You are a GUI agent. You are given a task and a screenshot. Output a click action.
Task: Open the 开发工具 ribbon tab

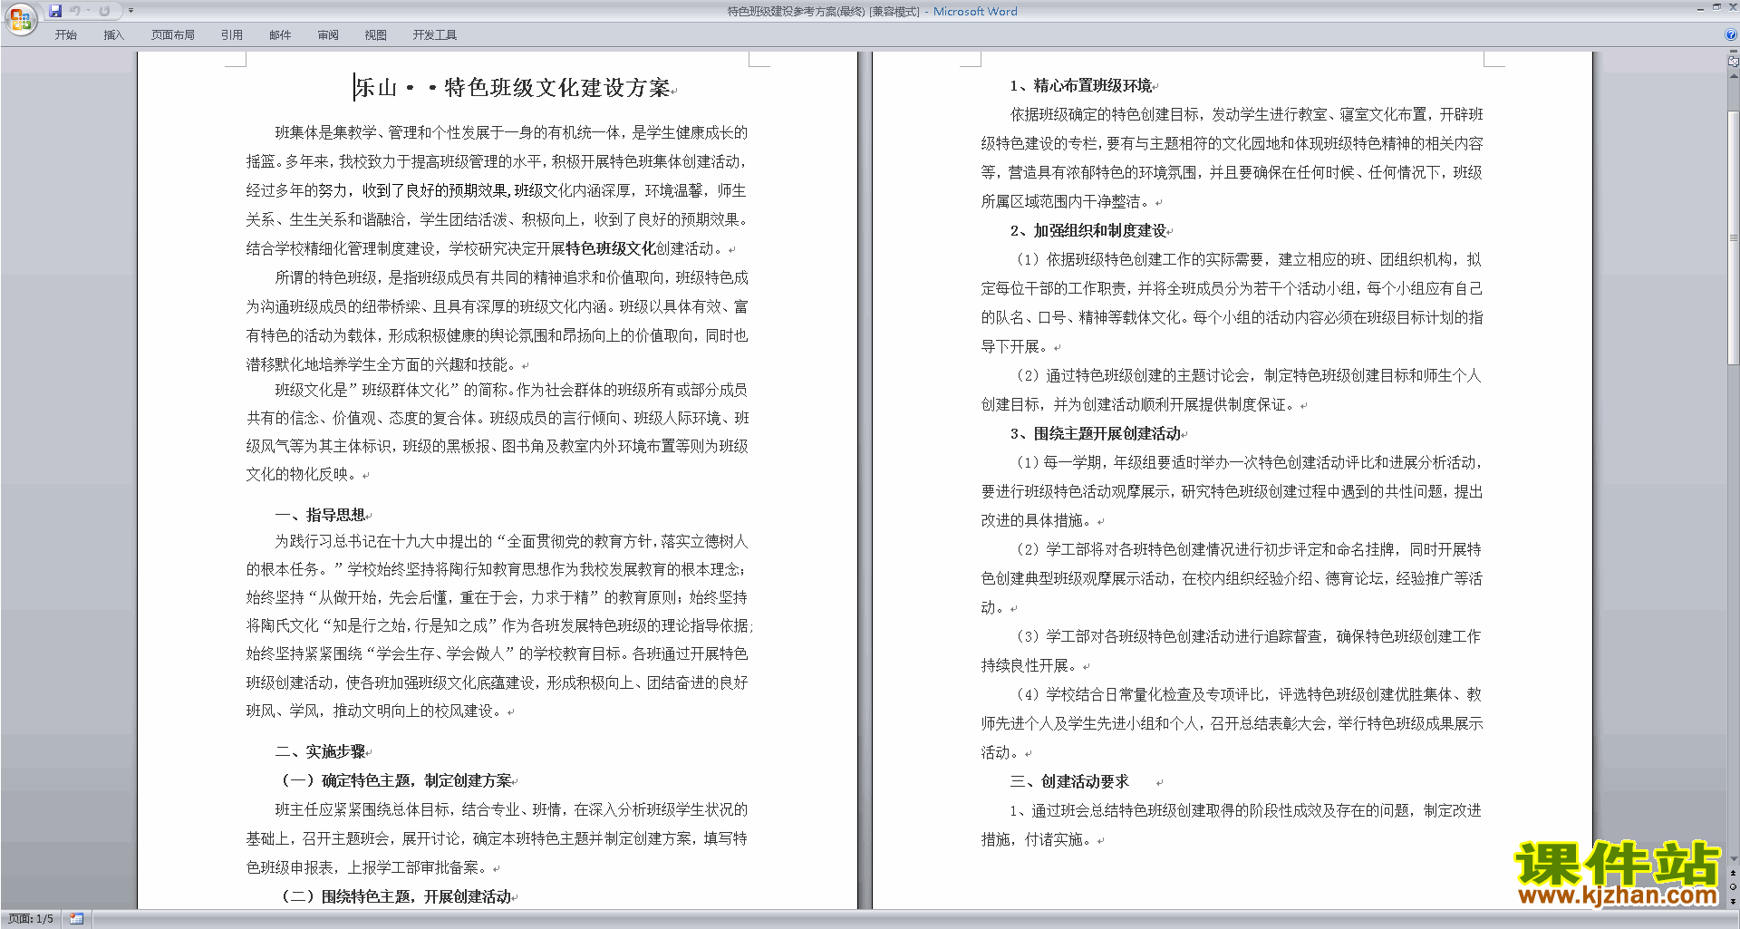(x=435, y=35)
